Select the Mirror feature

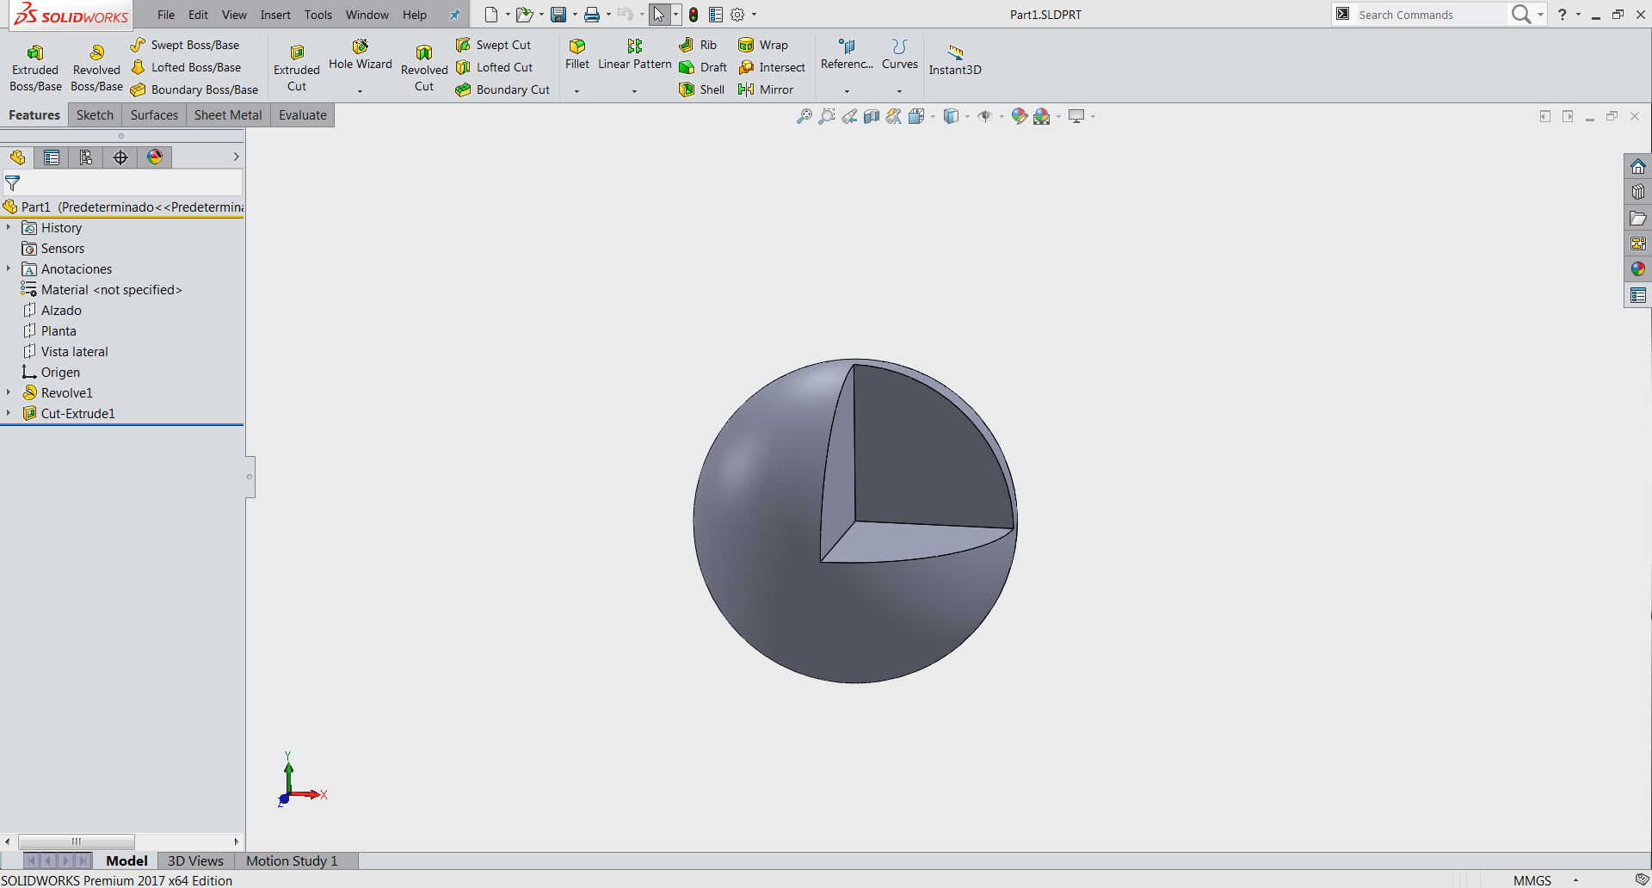[x=767, y=89]
